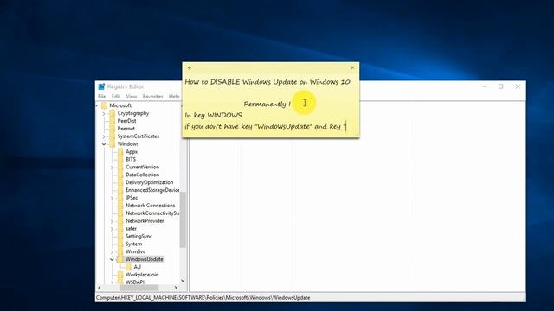Screen dimensions: 554x311
Task: Minimize the Registry Editor window
Action: (485, 86)
